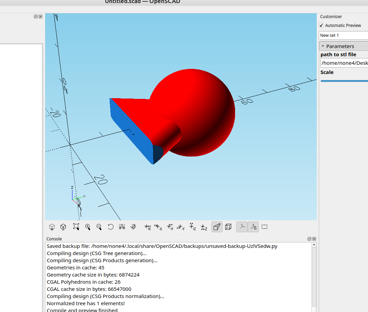Click the Render design icon
The width and height of the screenshot is (368, 312).
point(63,227)
